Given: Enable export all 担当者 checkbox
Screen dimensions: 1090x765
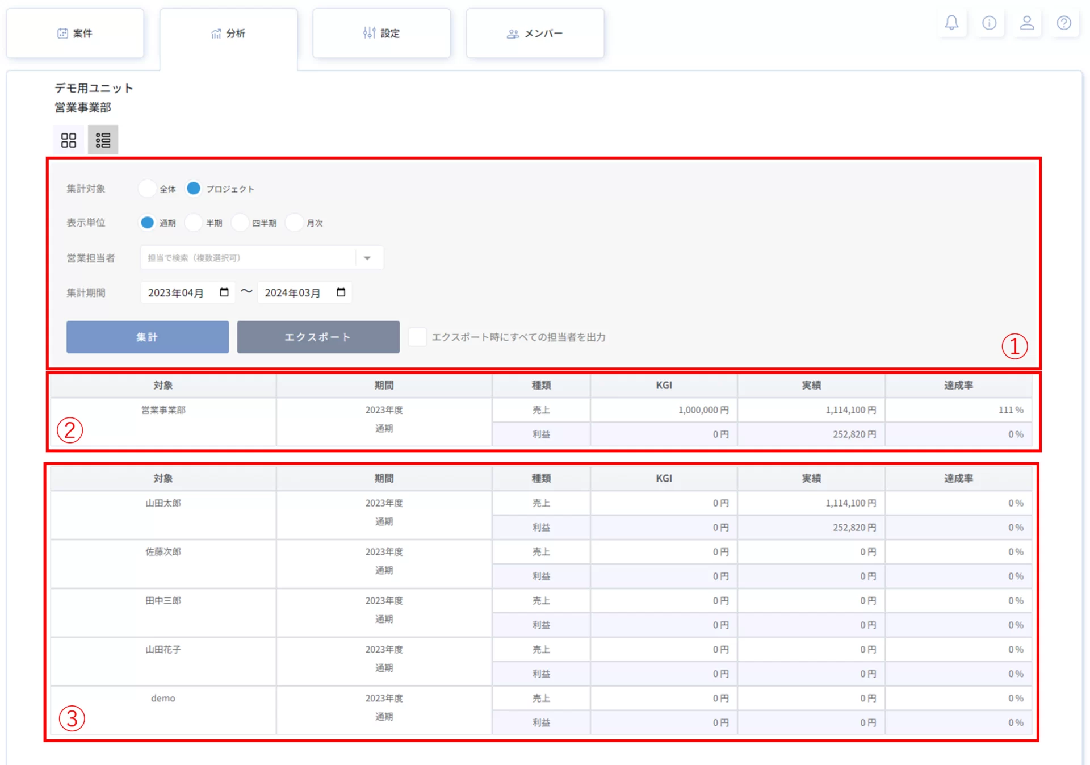Looking at the screenshot, I should pos(417,337).
